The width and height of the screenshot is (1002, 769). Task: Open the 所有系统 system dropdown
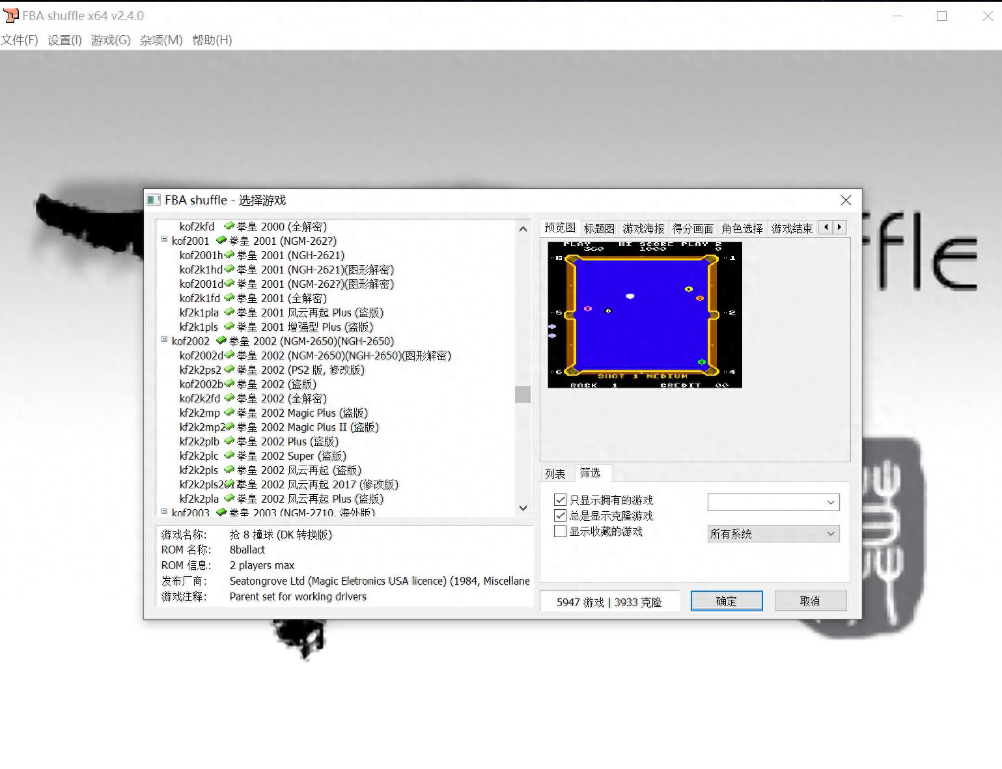click(x=773, y=533)
